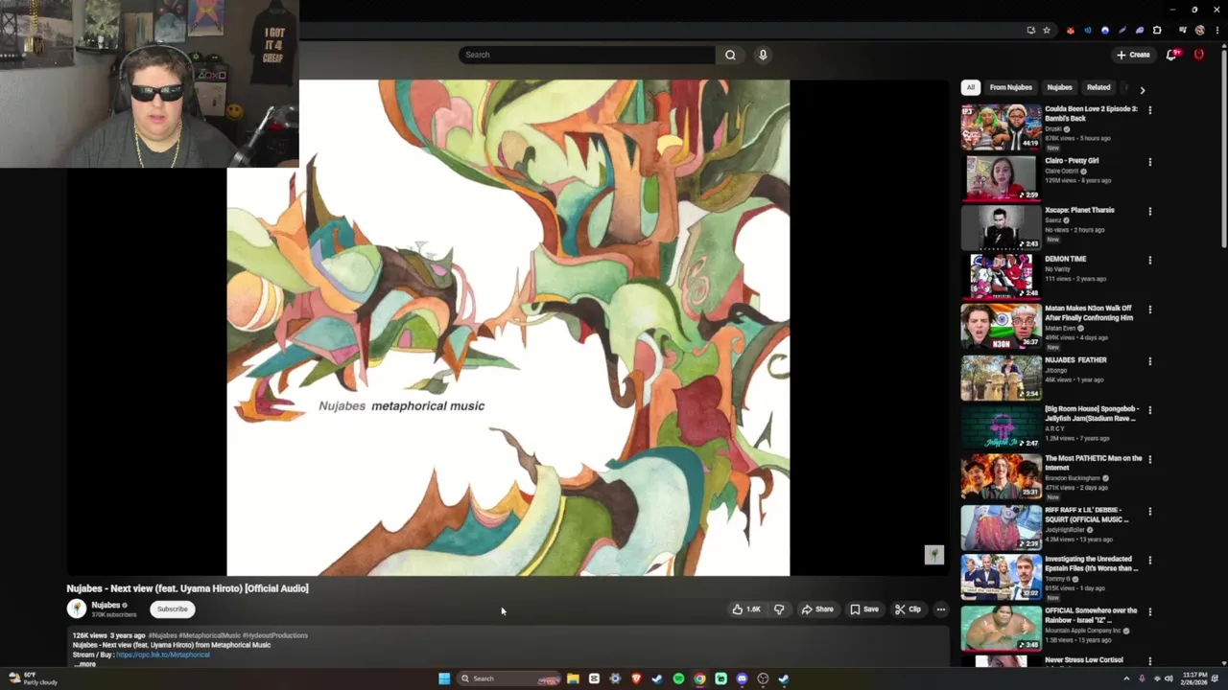Viewport: 1228px width, 690px height.
Task: Open options for NUJABES FEATHER video
Action: point(1149,361)
